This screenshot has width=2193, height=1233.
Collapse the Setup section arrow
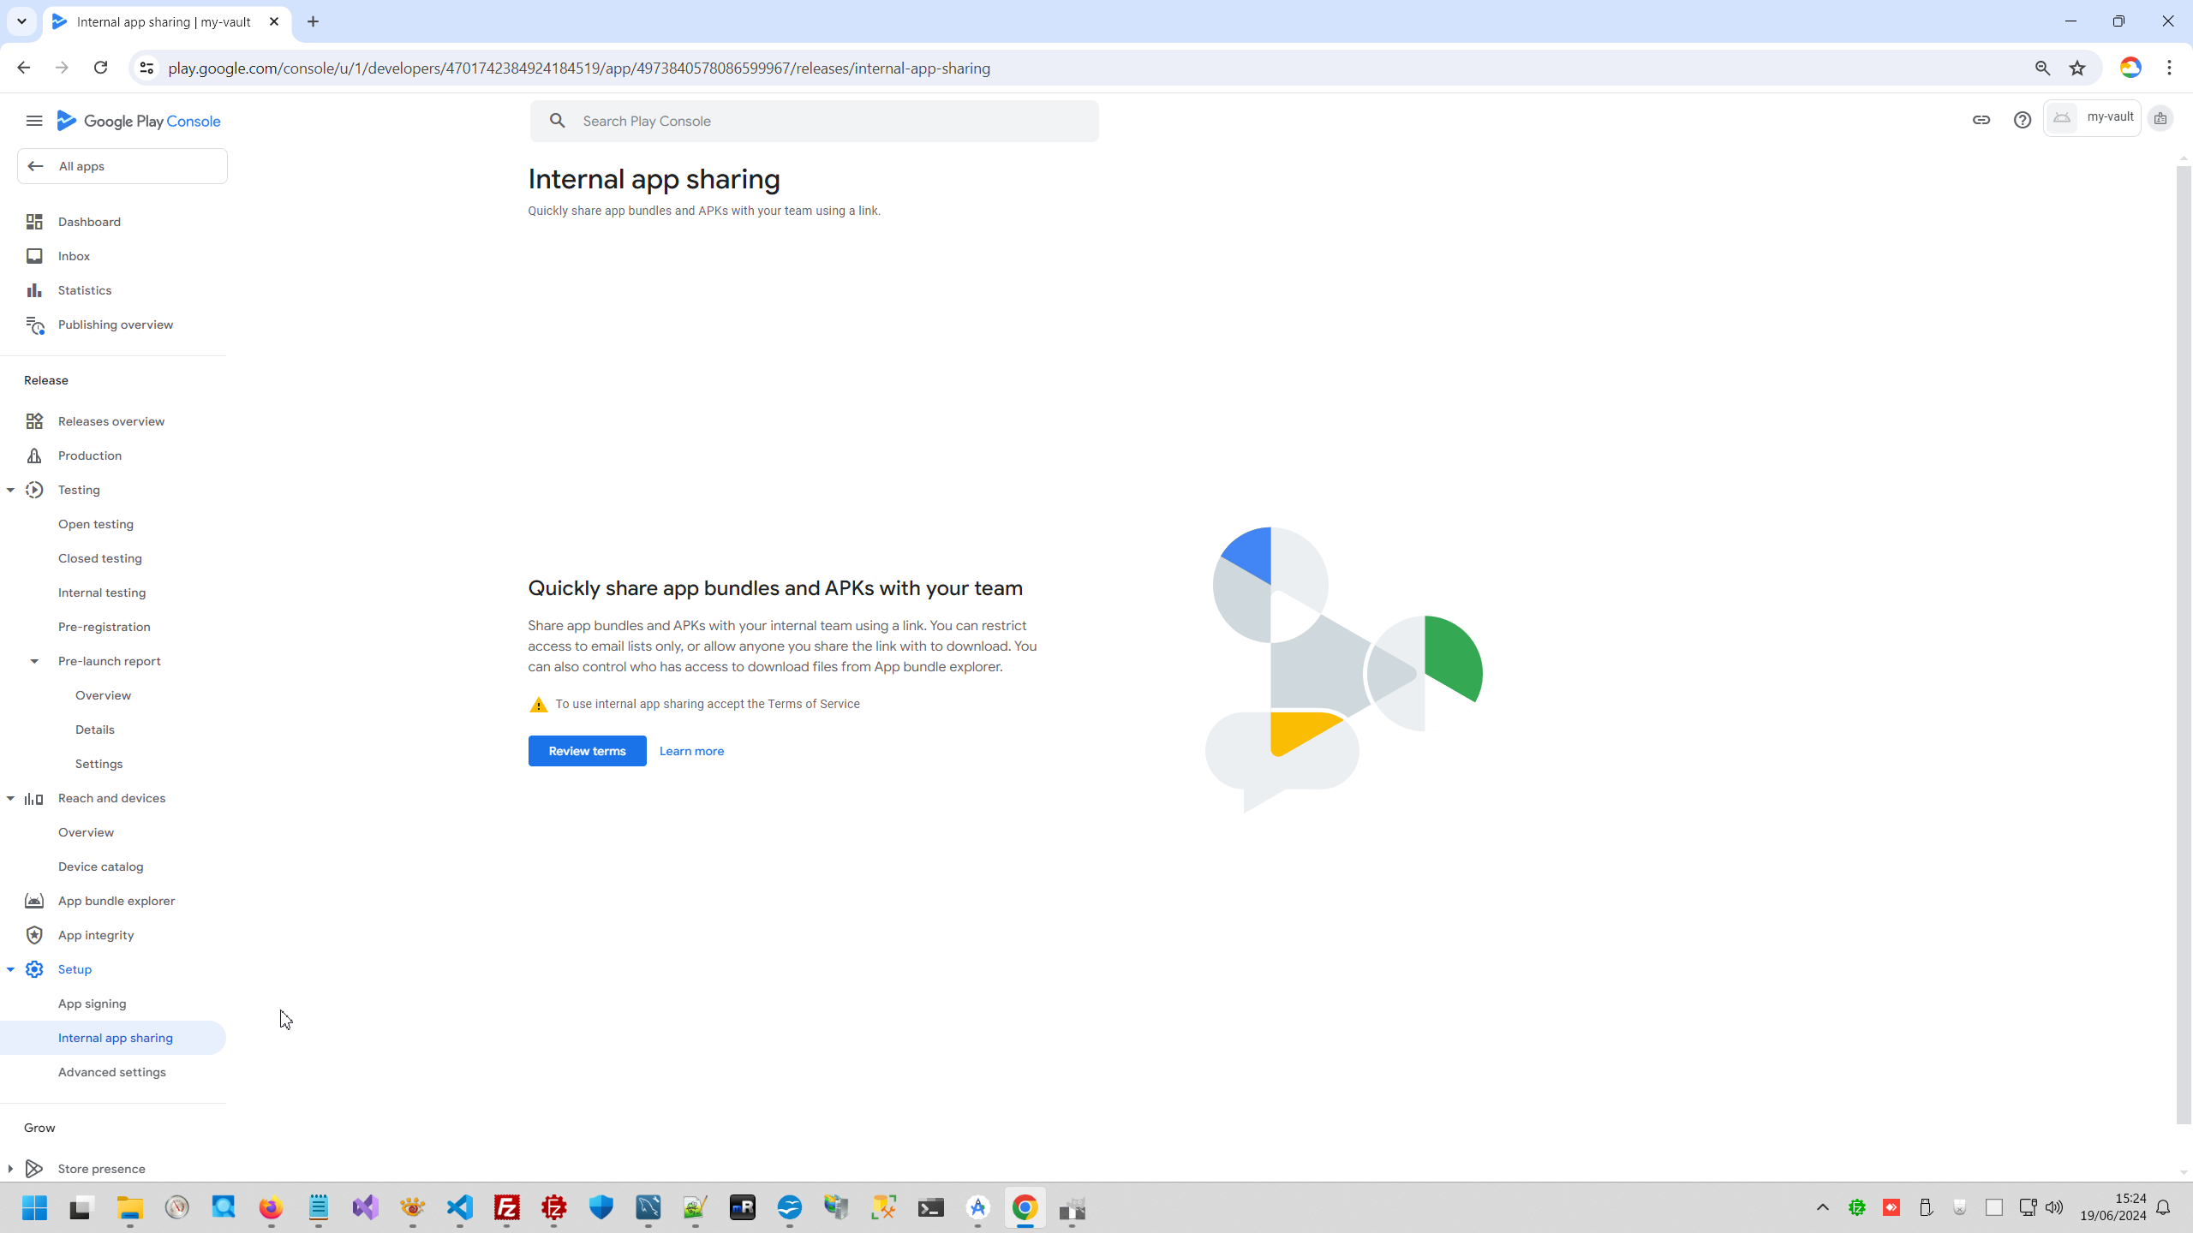coord(10,969)
